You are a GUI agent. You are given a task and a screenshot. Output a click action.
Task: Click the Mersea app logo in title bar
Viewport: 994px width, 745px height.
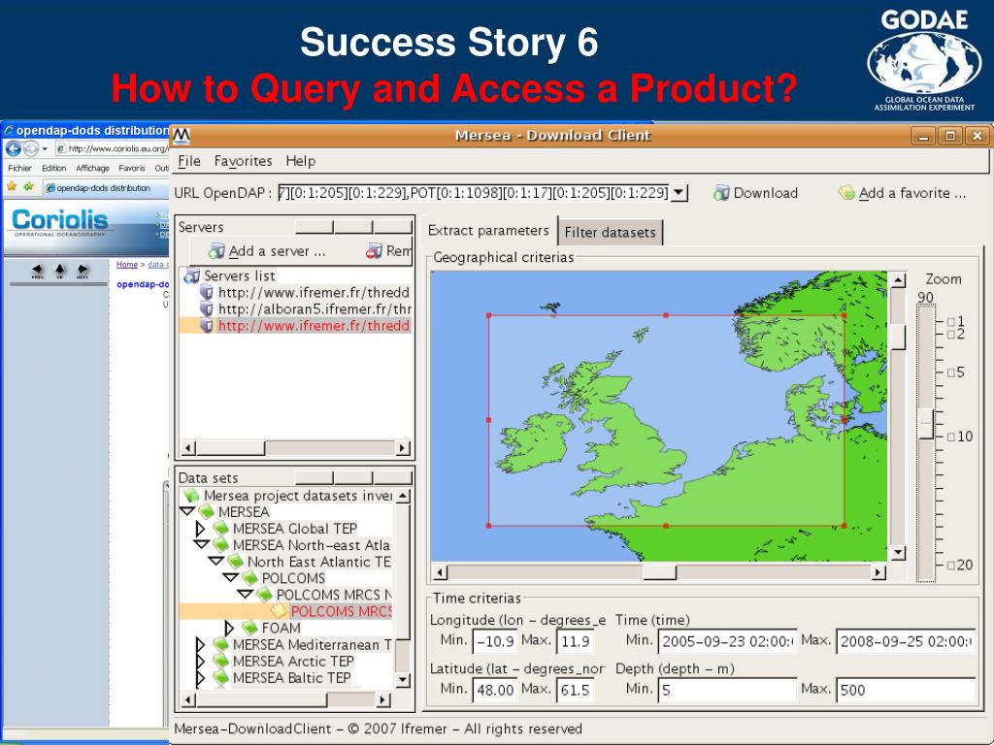tap(182, 135)
